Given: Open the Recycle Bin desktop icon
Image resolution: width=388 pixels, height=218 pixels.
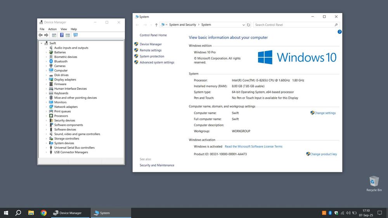Looking at the screenshot, I should 374,184.
